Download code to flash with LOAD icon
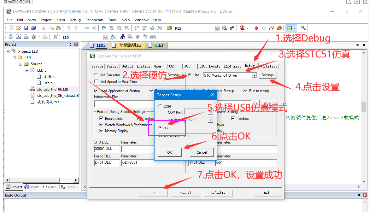Screen dimensions: 369x212 [55, 37]
